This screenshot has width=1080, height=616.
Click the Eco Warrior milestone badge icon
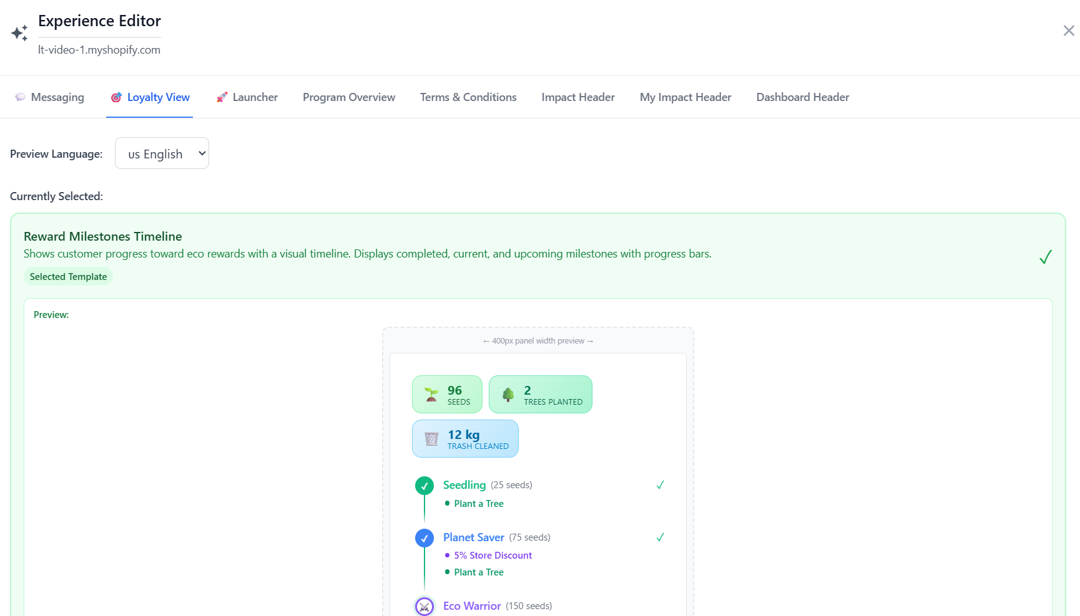pyautogui.click(x=425, y=605)
